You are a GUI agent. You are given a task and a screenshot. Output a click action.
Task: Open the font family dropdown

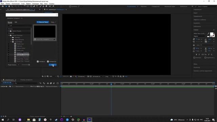200,34
